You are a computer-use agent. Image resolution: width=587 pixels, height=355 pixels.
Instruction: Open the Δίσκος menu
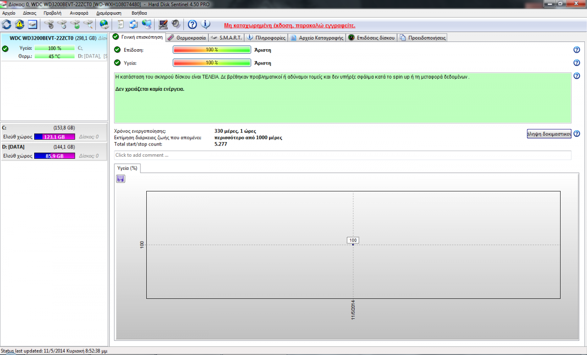(x=29, y=13)
